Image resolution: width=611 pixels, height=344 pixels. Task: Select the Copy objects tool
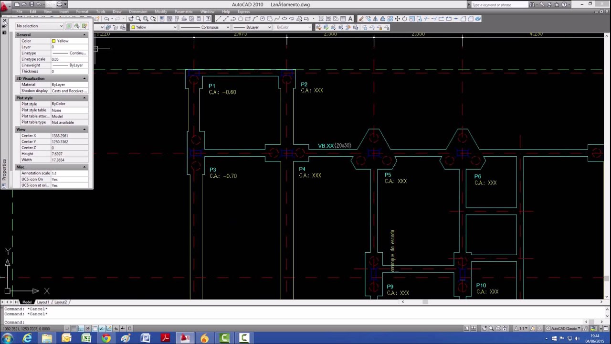click(369, 19)
